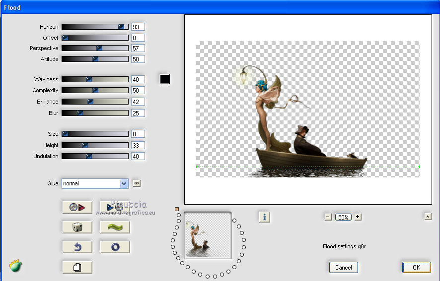Click the 'Flood settings.q8r' text
The width and height of the screenshot is (440, 281).
(344, 246)
